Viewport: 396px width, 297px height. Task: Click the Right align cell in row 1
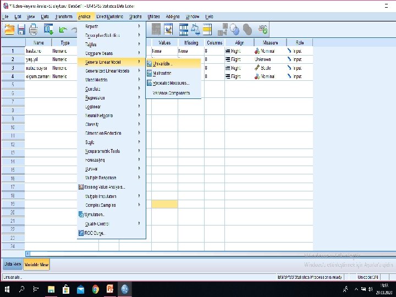click(239, 51)
